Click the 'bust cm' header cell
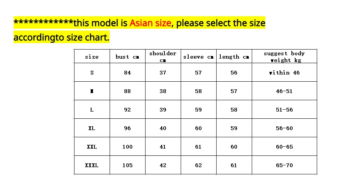 (x=127, y=56)
